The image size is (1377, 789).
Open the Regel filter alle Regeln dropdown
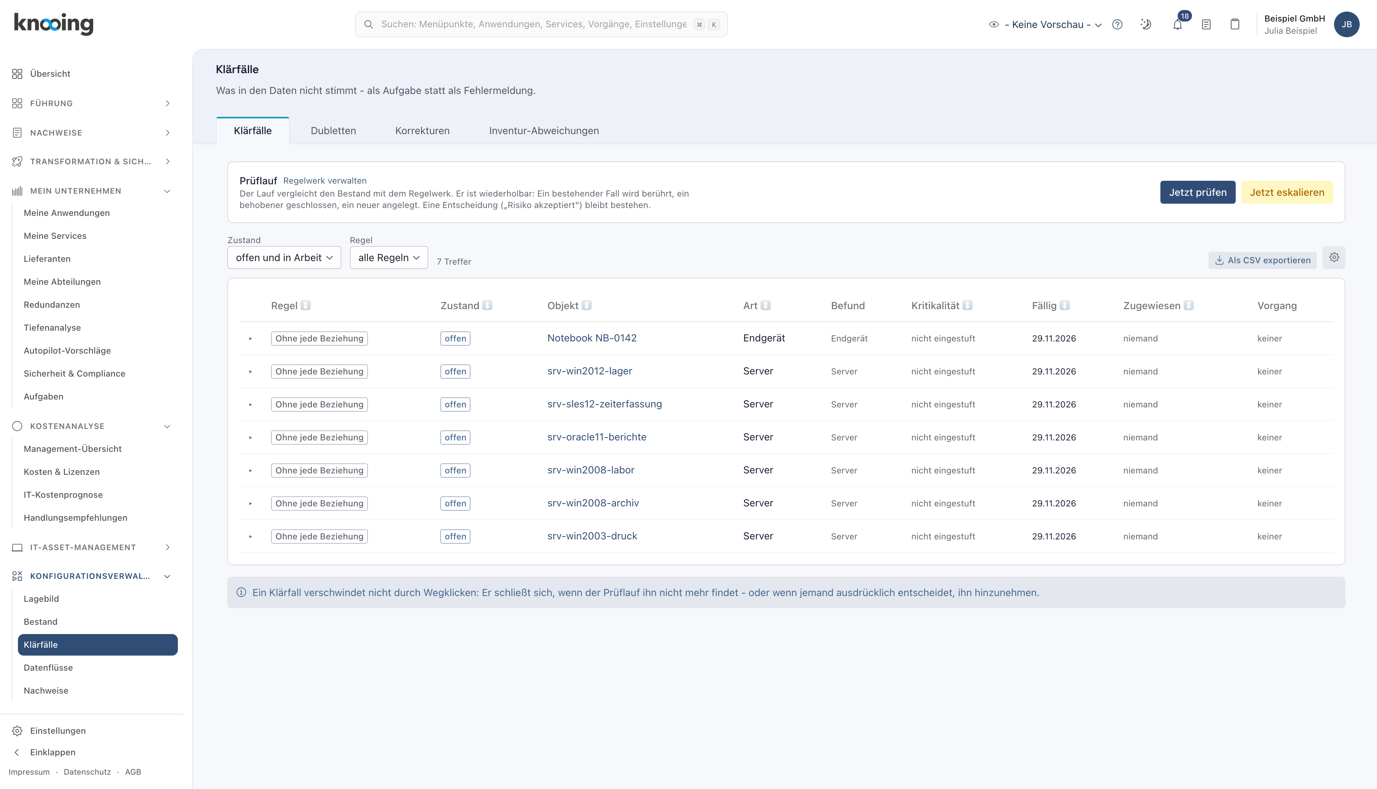[x=389, y=258]
